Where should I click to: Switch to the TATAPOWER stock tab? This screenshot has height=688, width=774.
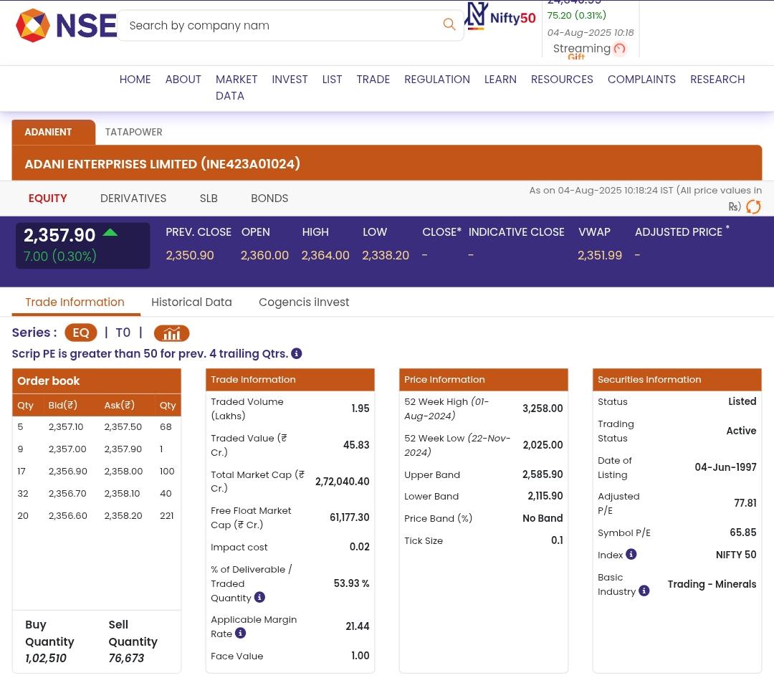pos(133,132)
